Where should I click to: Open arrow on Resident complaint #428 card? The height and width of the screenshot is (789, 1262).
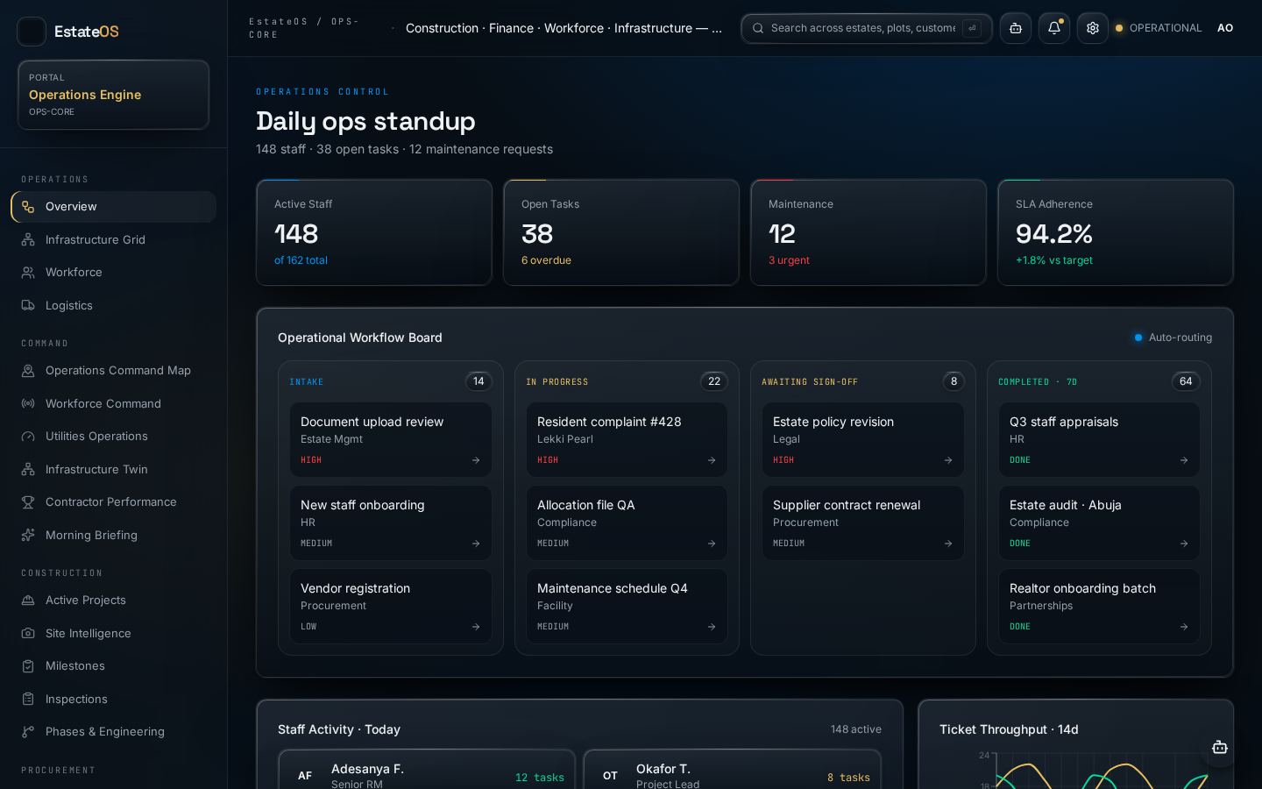click(x=712, y=460)
